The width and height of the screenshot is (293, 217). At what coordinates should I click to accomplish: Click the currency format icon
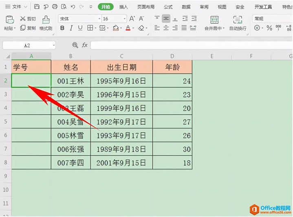(257, 28)
